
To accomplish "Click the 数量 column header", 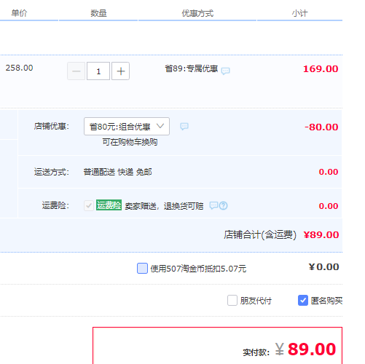I will [x=98, y=13].
